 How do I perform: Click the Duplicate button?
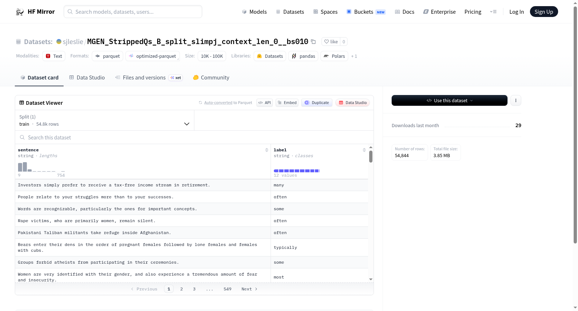click(x=317, y=103)
